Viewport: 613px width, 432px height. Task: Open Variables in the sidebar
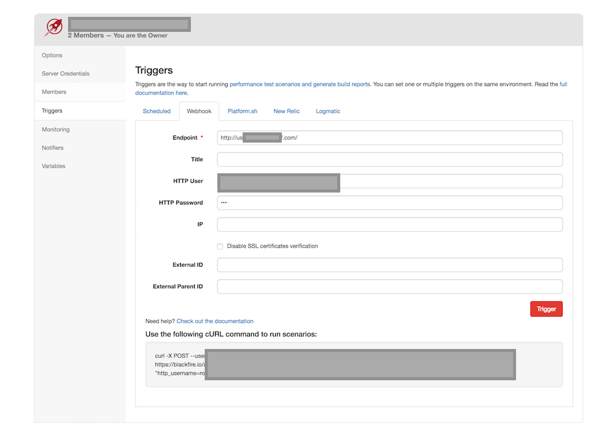pos(54,166)
